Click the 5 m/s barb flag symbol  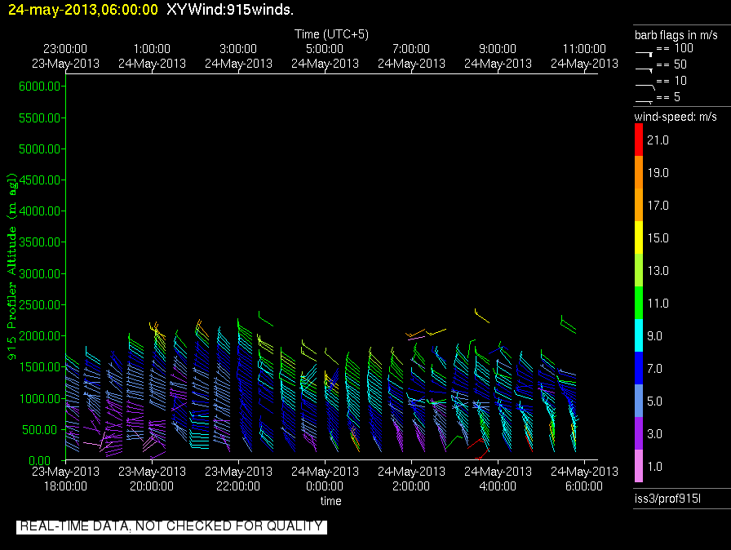click(645, 102)
